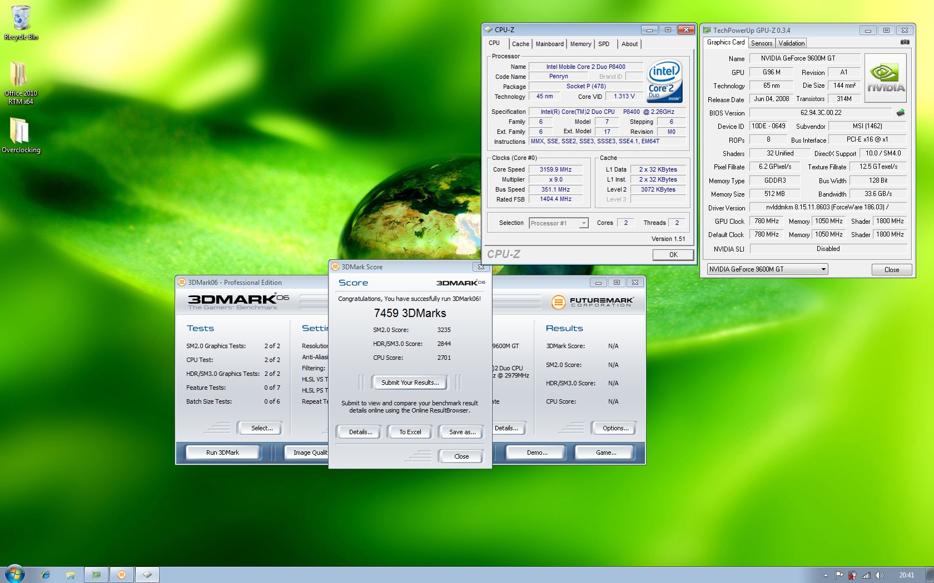Open the Windows Start menu orb
This screenshot has height=583, width=934.
pos(14,574)
